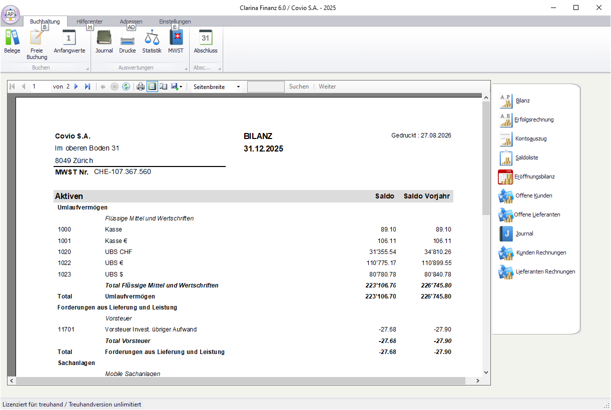Viewport: 611px width, 410px height.
Task: Click the Drucke printer icon
Action: 128,41
